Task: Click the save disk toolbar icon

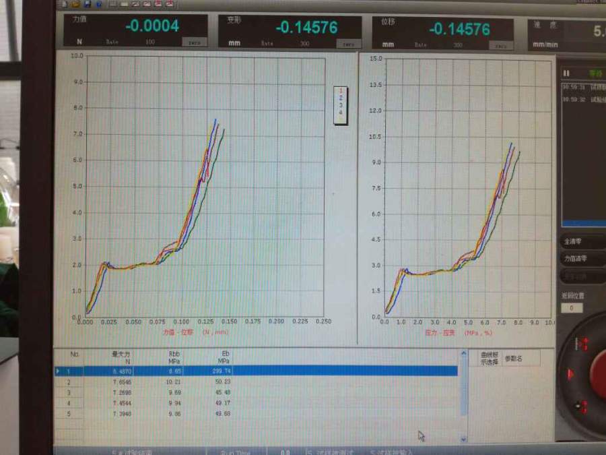Action: [88, 4]
